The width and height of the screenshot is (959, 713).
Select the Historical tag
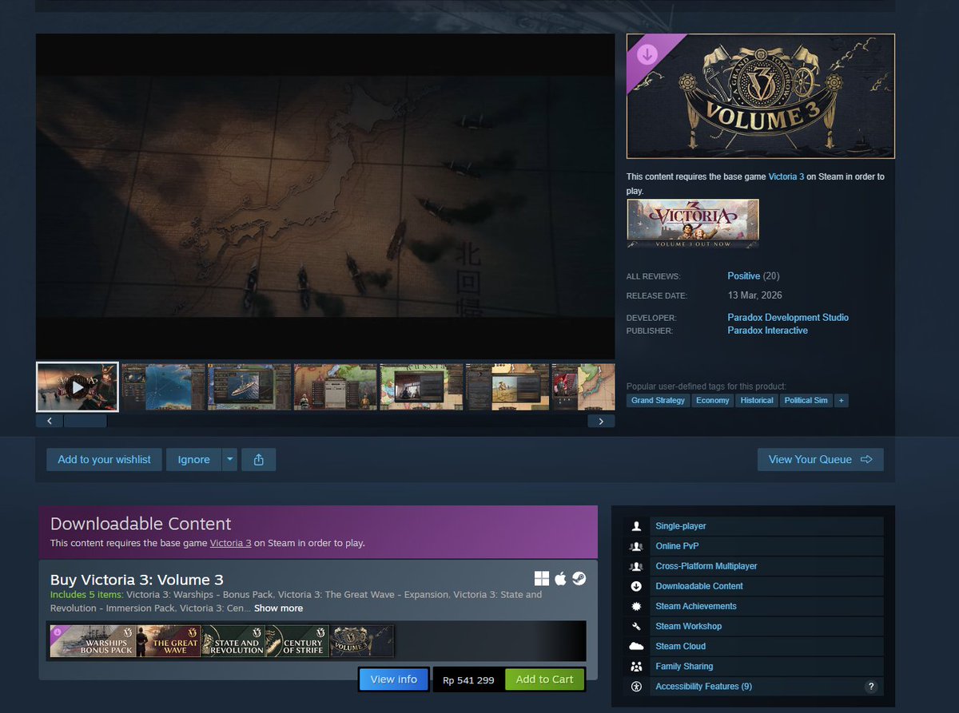(x=757, y=400)
